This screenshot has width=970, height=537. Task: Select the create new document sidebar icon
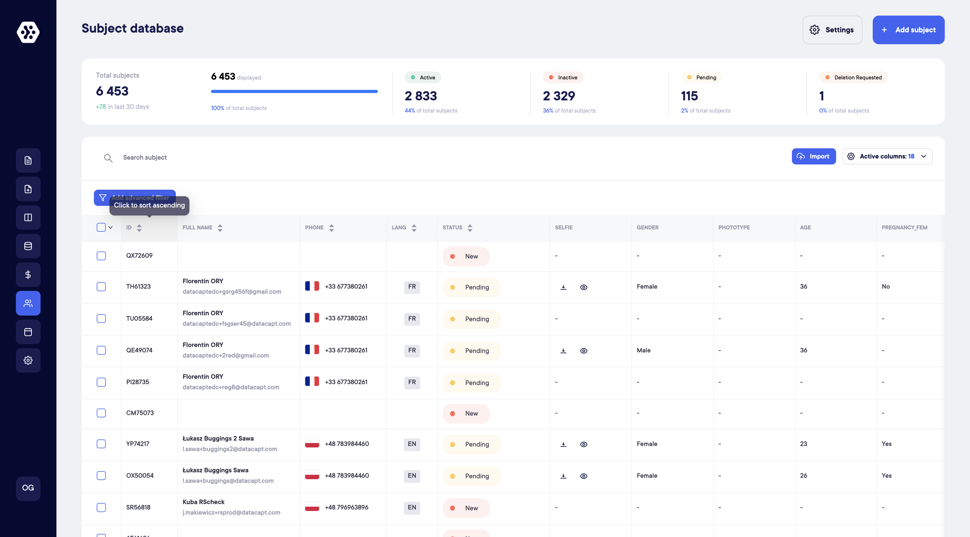click(x=28, y=189)
